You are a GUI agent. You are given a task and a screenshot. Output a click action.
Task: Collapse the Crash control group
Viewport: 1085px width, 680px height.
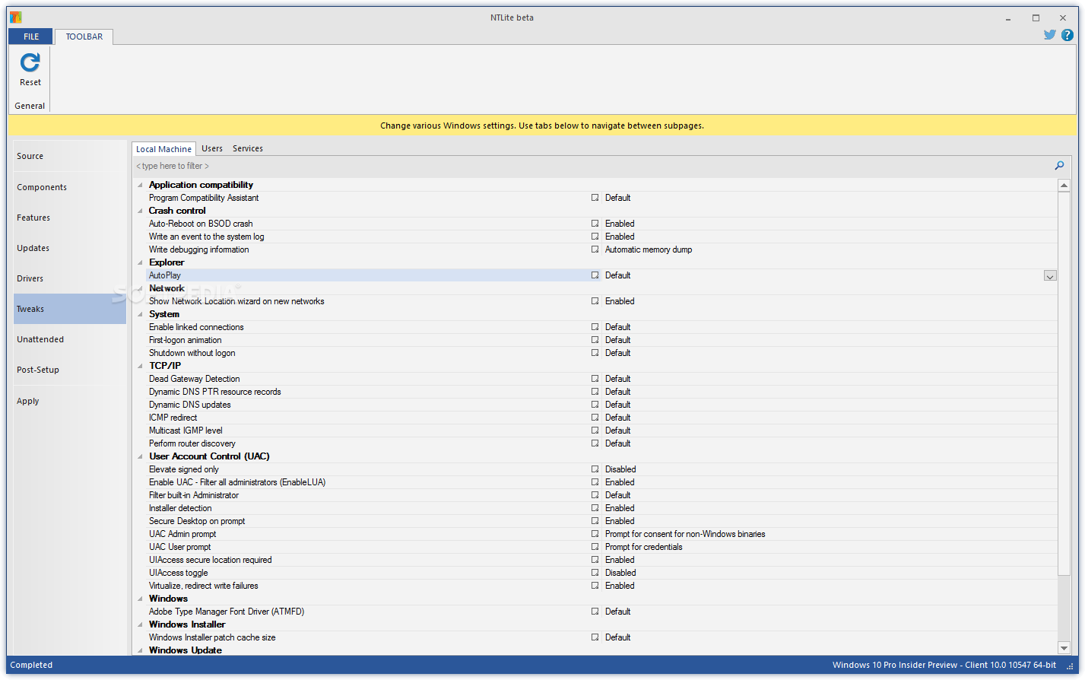[140, 211]
